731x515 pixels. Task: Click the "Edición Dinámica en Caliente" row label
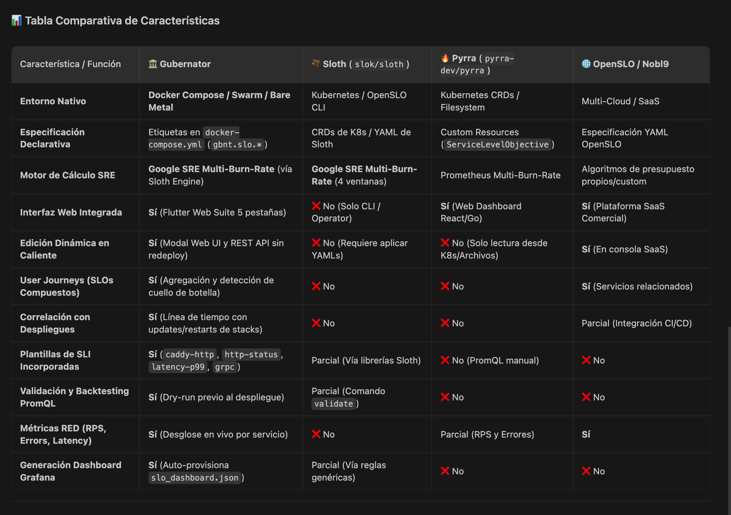pos(64,249)
